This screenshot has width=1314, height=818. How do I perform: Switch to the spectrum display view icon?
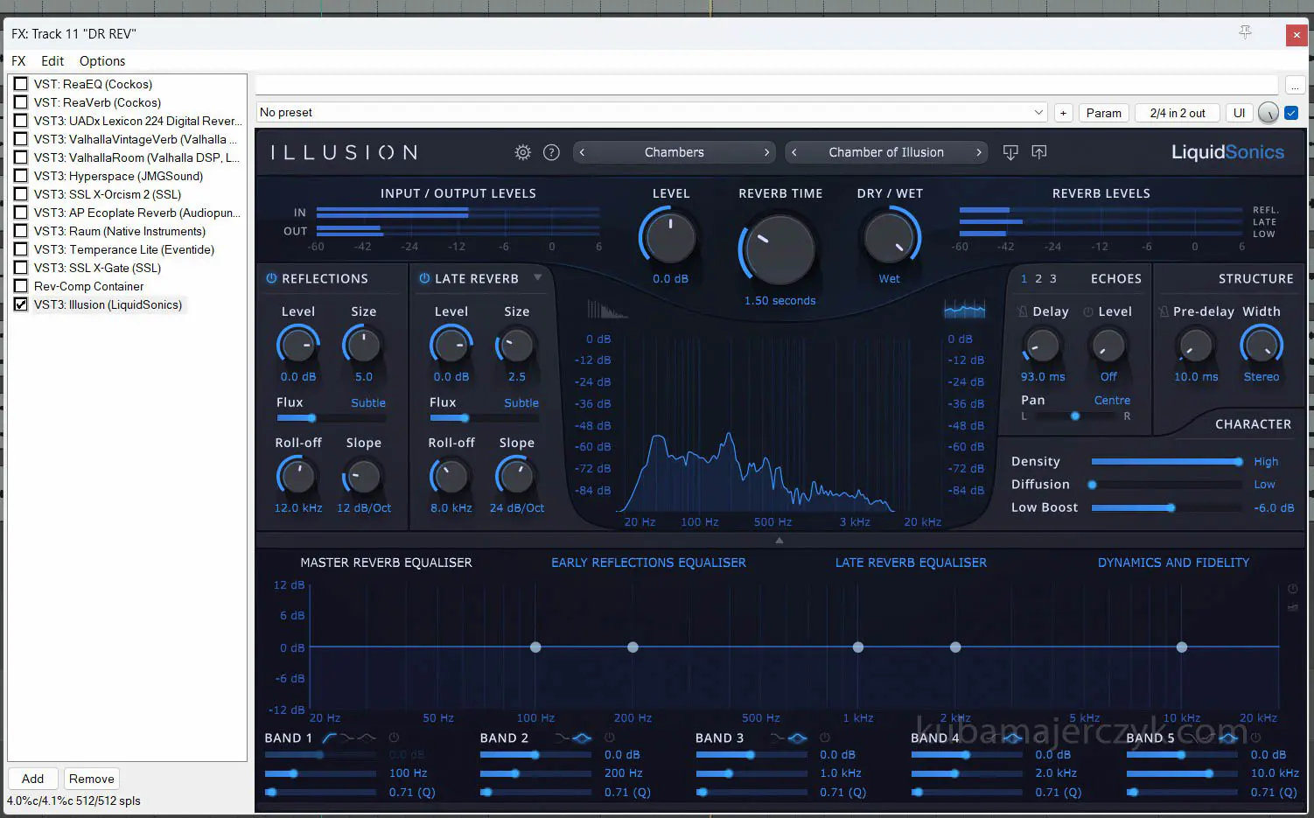964,310
